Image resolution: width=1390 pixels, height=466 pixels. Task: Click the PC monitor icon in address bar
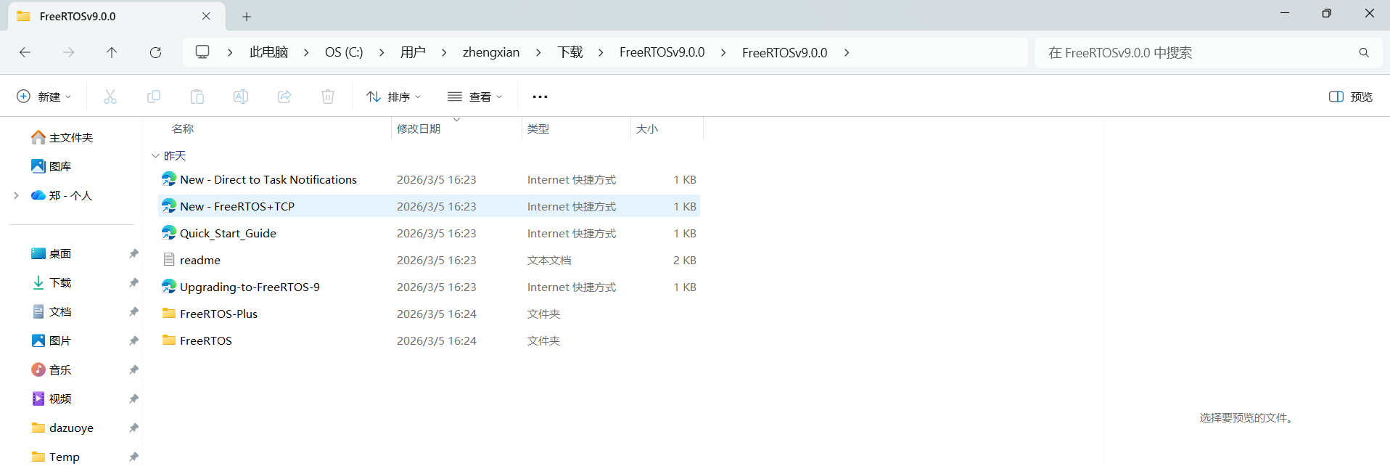(x=202, y=52)
